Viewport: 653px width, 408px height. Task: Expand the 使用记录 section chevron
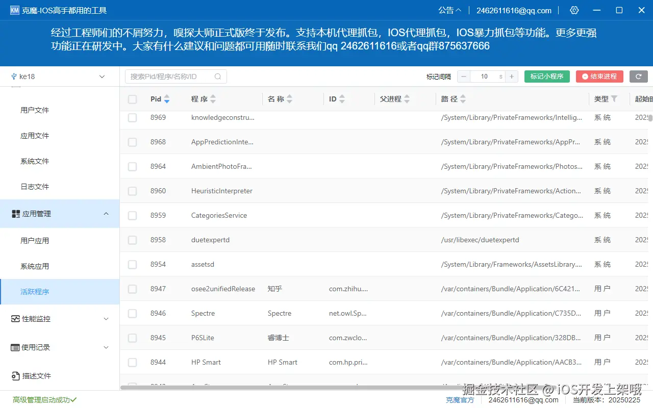click(106, 347)
